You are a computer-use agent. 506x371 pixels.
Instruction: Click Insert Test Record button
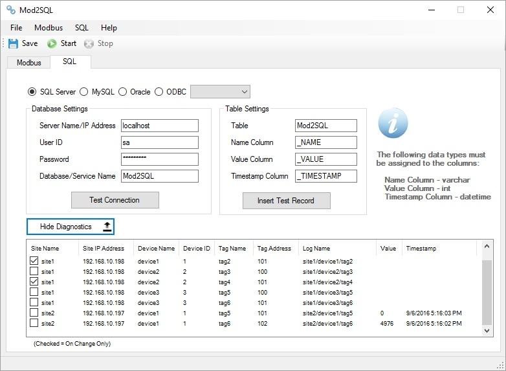[x=286, y=201]
